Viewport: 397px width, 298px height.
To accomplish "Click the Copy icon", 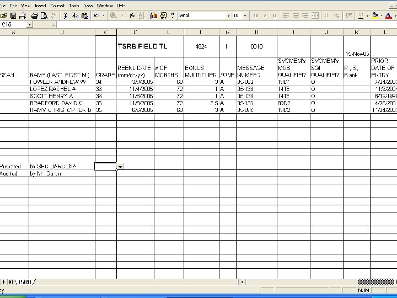I will pyautogui.click(x=75, y=15).
